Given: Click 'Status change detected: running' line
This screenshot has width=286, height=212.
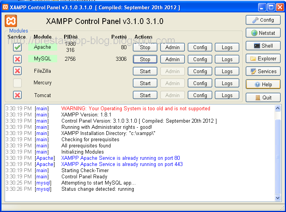Looking at the screenshot, I should pos(98,189).
